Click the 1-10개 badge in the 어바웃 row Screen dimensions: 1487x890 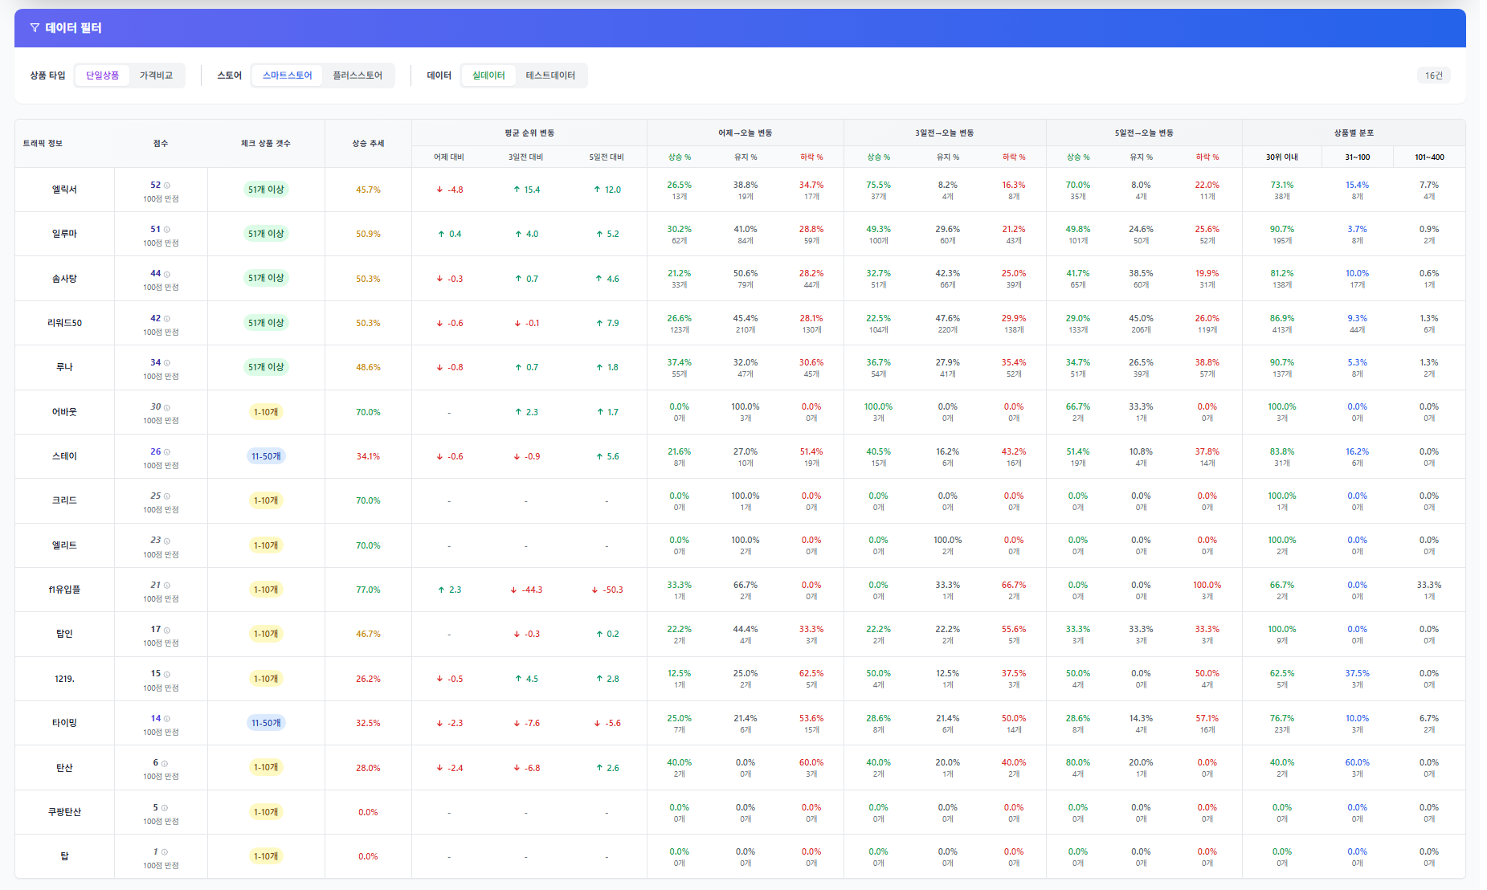(266, 412)
